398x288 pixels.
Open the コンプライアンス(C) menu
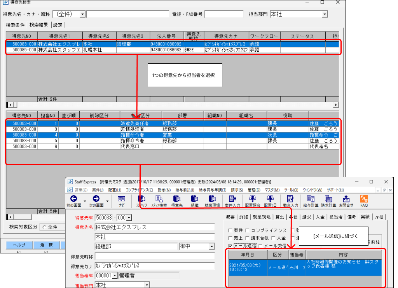[140, 190]
